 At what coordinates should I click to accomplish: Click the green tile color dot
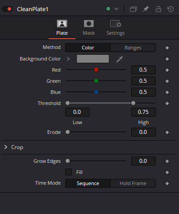click(108, 9)
